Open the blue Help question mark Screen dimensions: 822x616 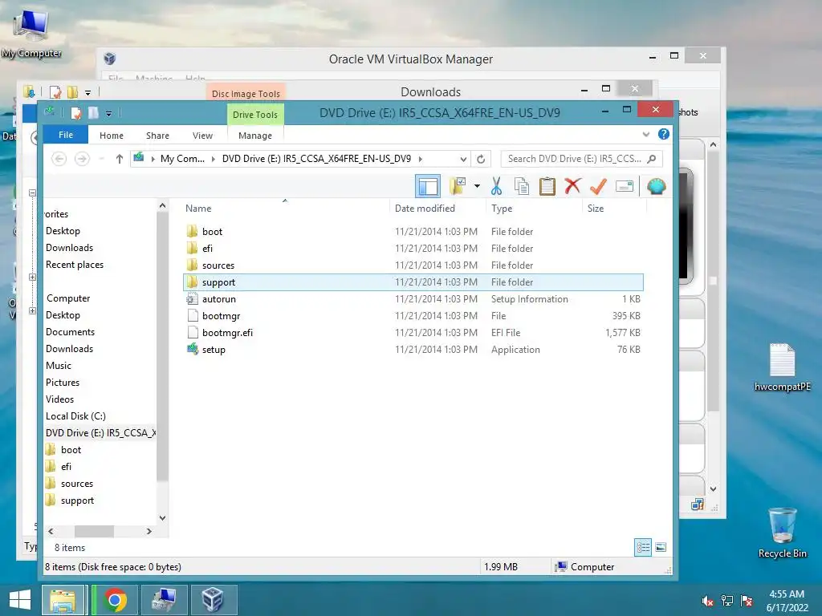[x=664, y=134]
